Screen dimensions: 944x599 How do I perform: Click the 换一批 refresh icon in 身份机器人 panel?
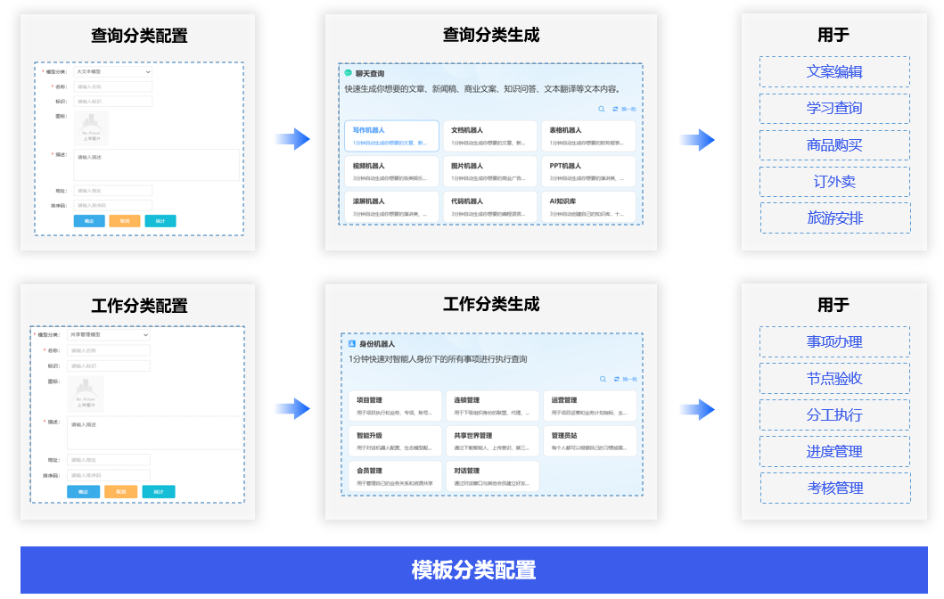pyautogui.click(x=616, y=379)
